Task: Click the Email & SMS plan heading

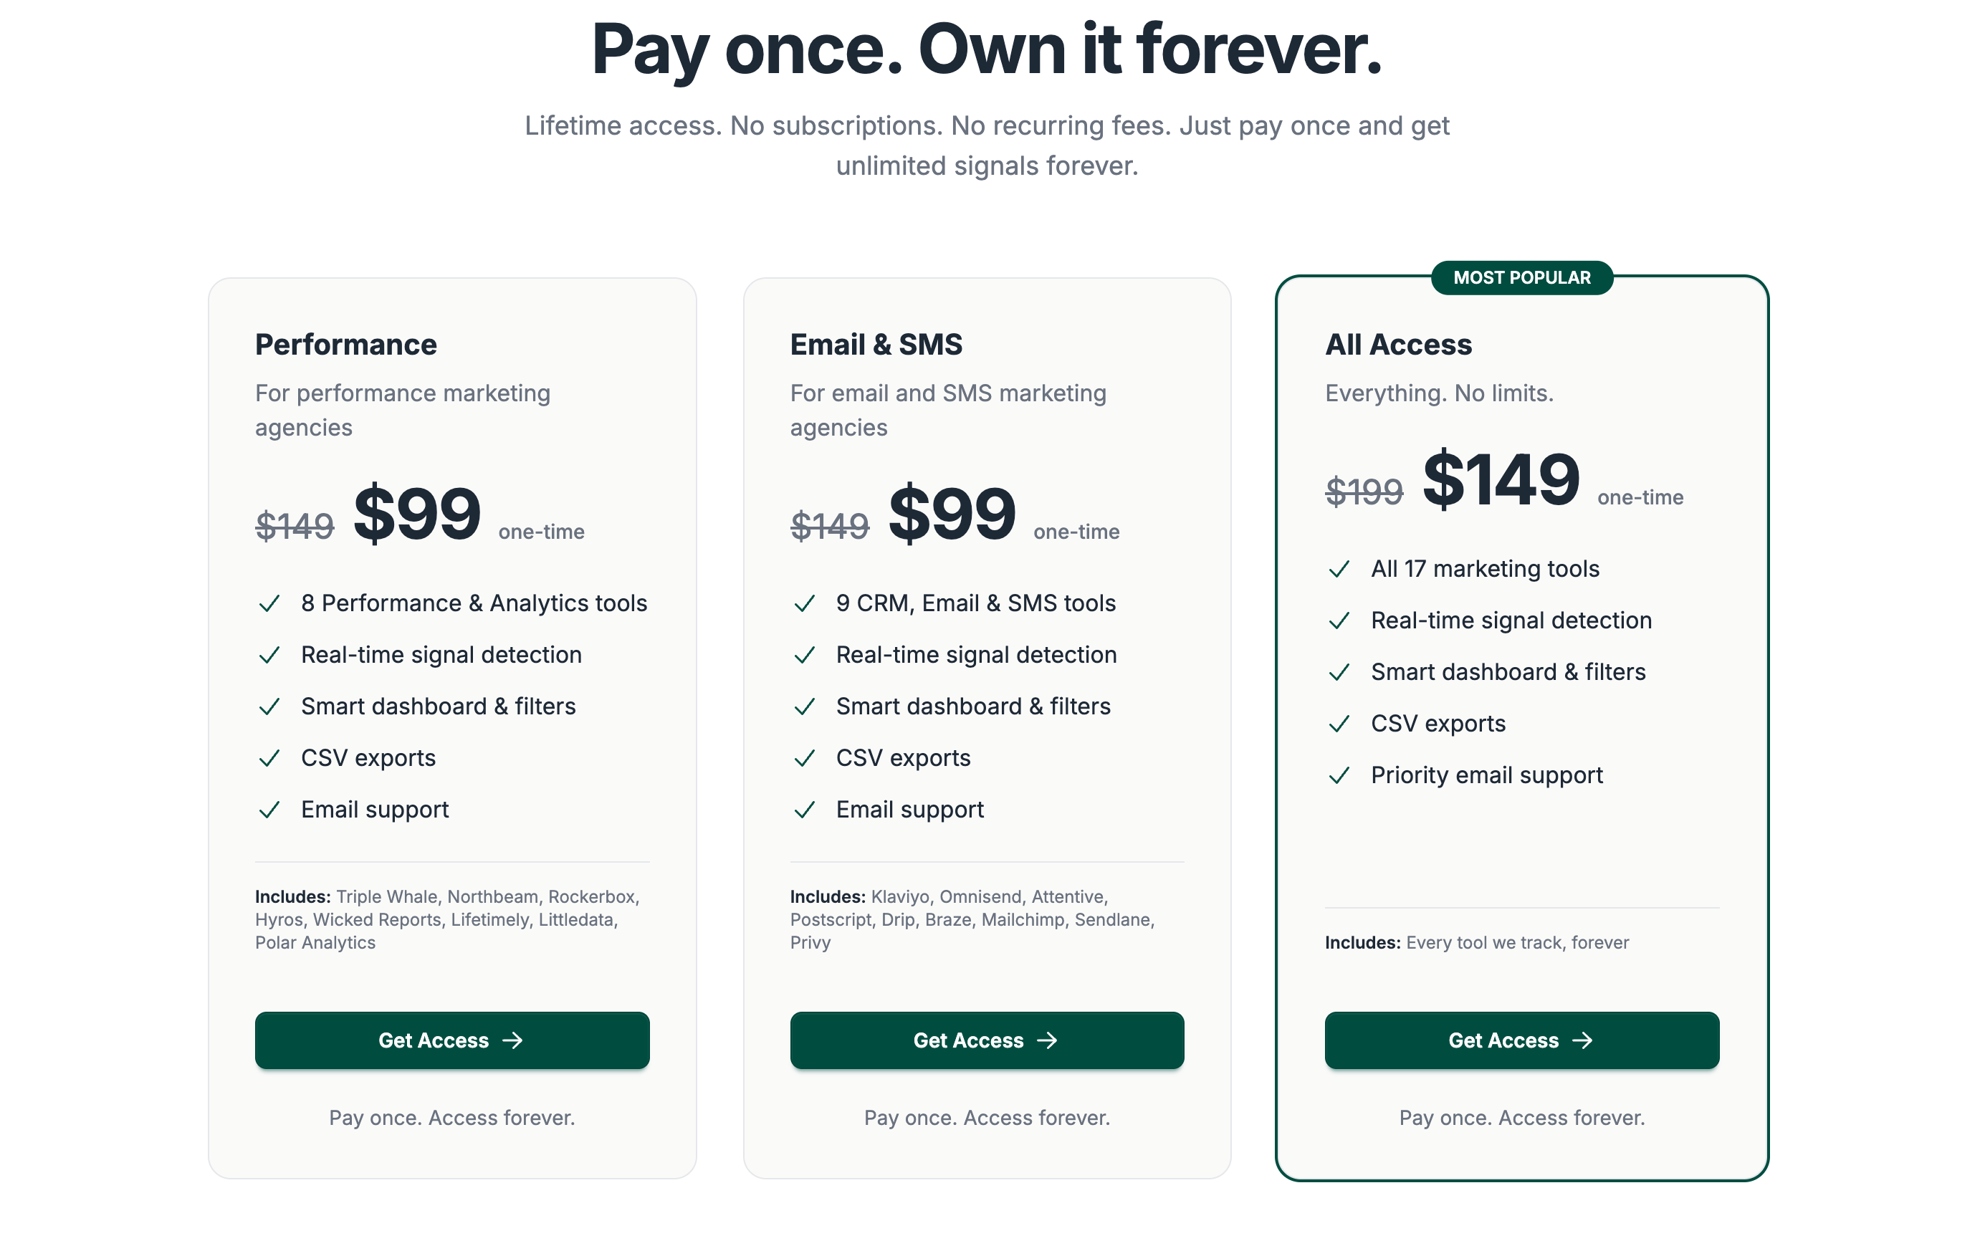Action: click(x=876, y=345)
